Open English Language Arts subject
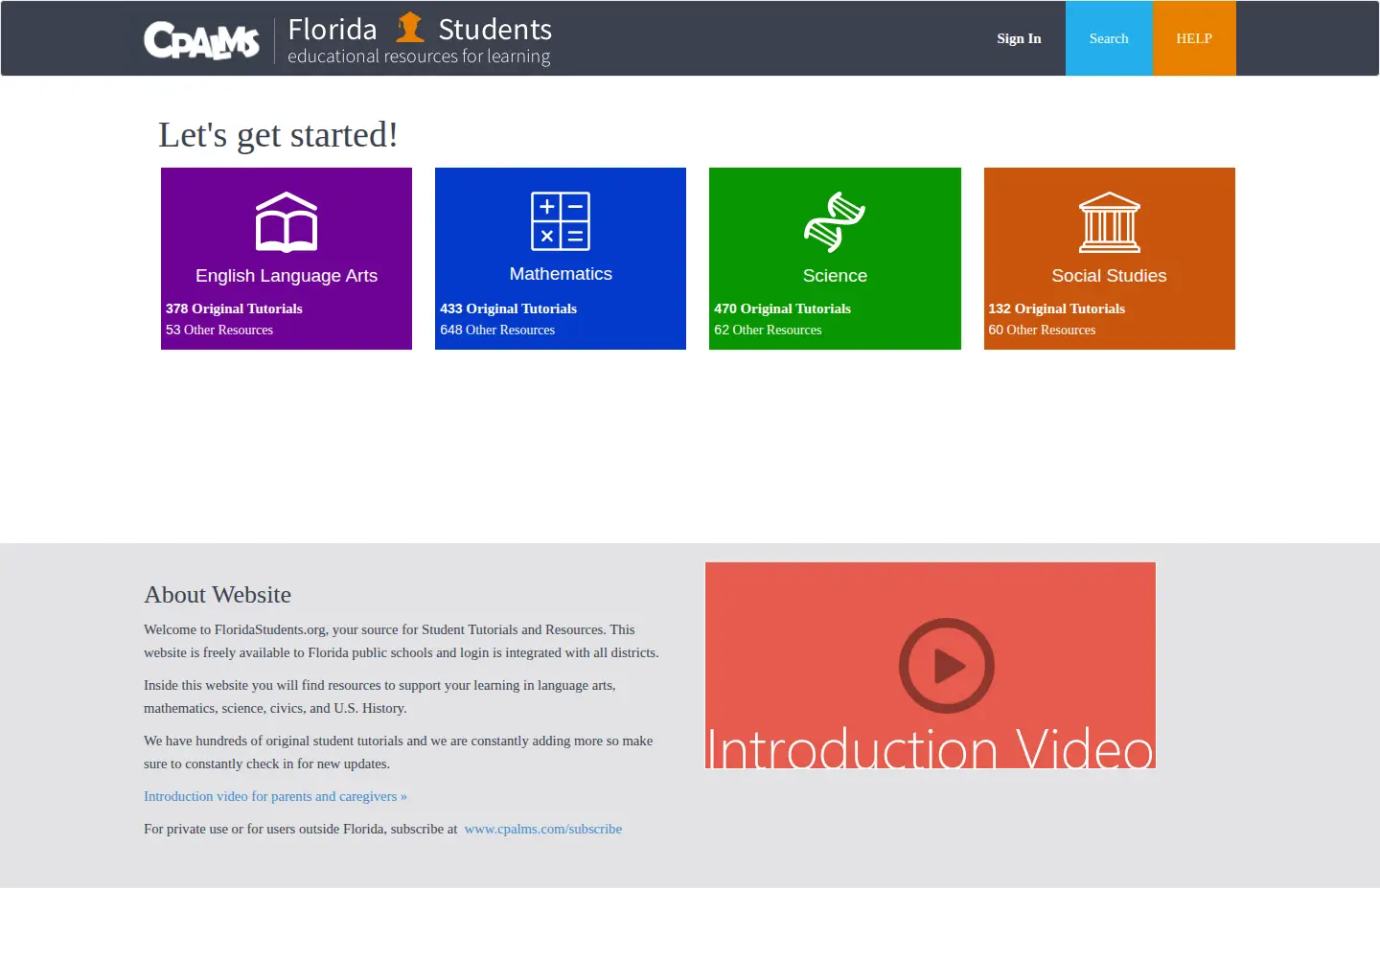Screen dimensions: 1380x958 [x=287, y=276]
